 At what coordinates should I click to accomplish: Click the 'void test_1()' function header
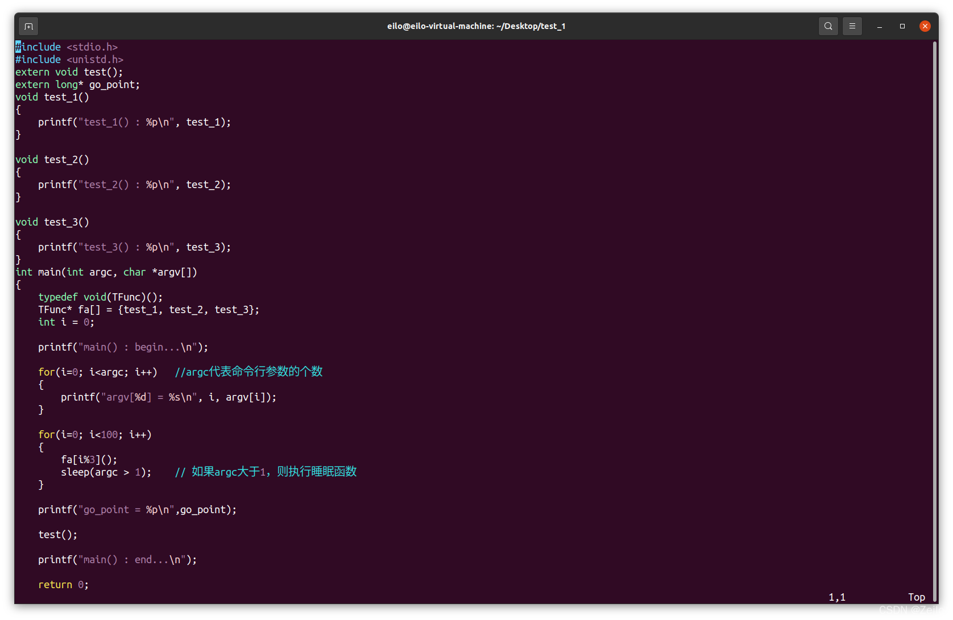pyautogui.click(x=52, y=97)
